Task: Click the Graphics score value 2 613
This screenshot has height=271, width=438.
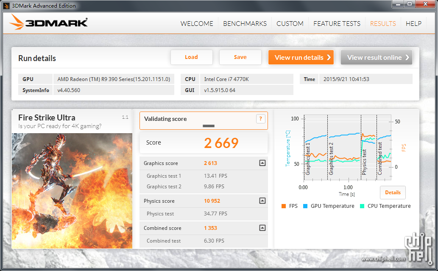Action: tap(210, 163)
